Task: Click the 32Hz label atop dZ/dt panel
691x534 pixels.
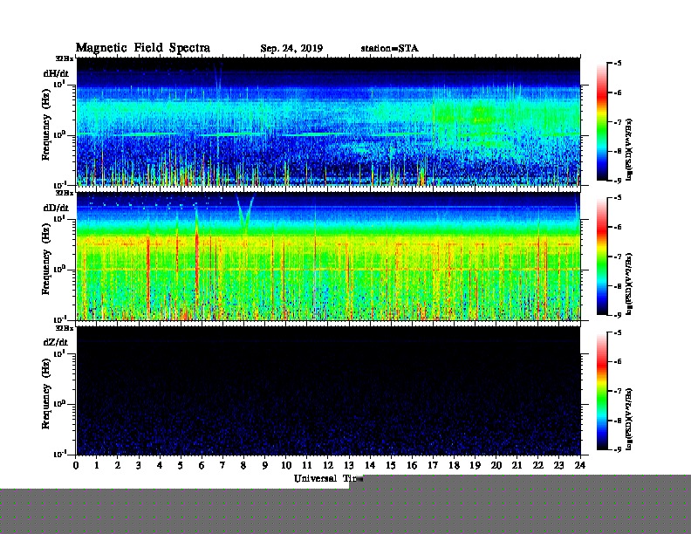Action: click(65, 328)
